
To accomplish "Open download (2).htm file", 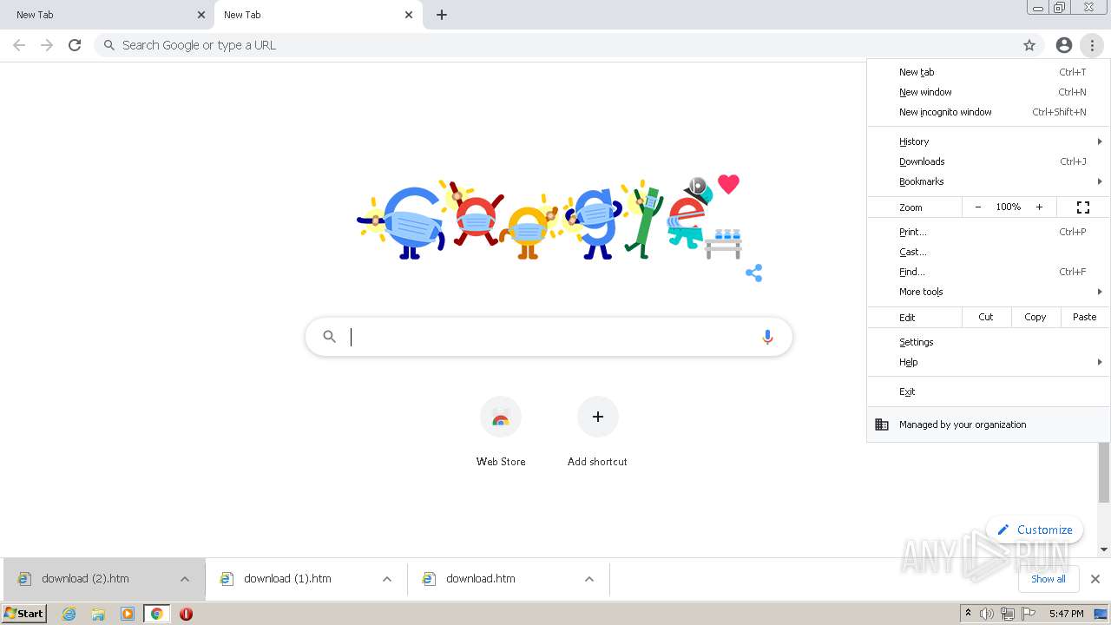I will point(85,579).
